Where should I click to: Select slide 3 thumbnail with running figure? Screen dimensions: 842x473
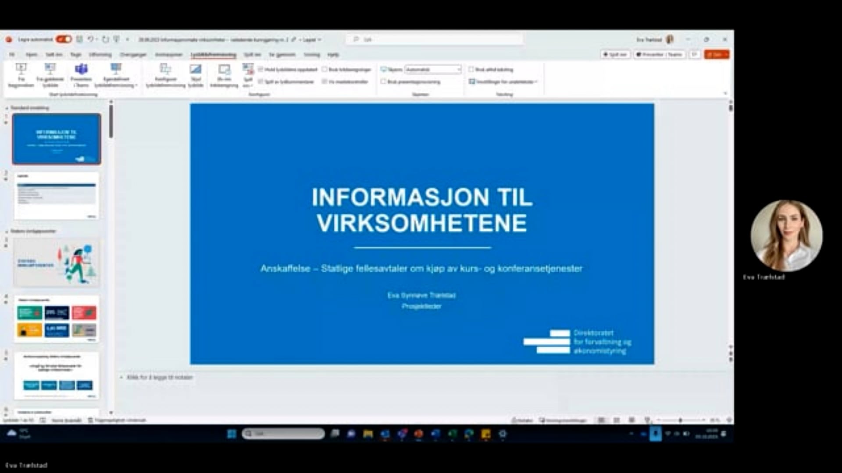tap(57, 262)
